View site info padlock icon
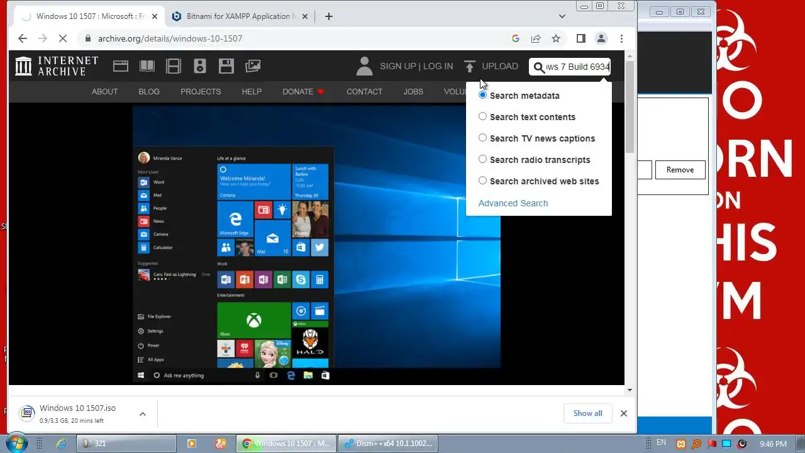The image size is (805, 453). (87, 38)
